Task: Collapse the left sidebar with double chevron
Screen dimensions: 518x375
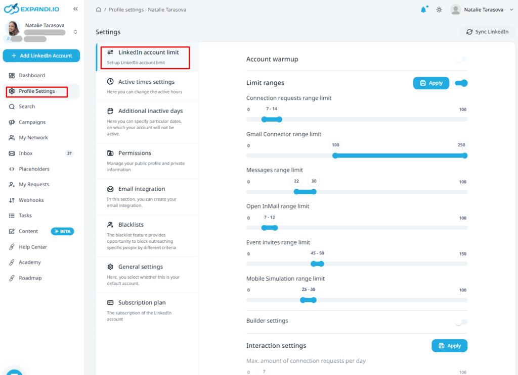Action: 75,9
